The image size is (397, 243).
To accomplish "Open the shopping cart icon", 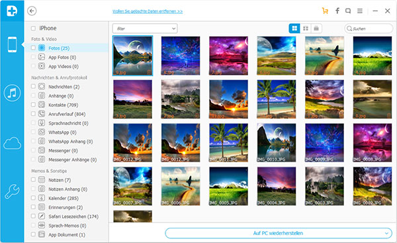I will [x=325, y=11].
